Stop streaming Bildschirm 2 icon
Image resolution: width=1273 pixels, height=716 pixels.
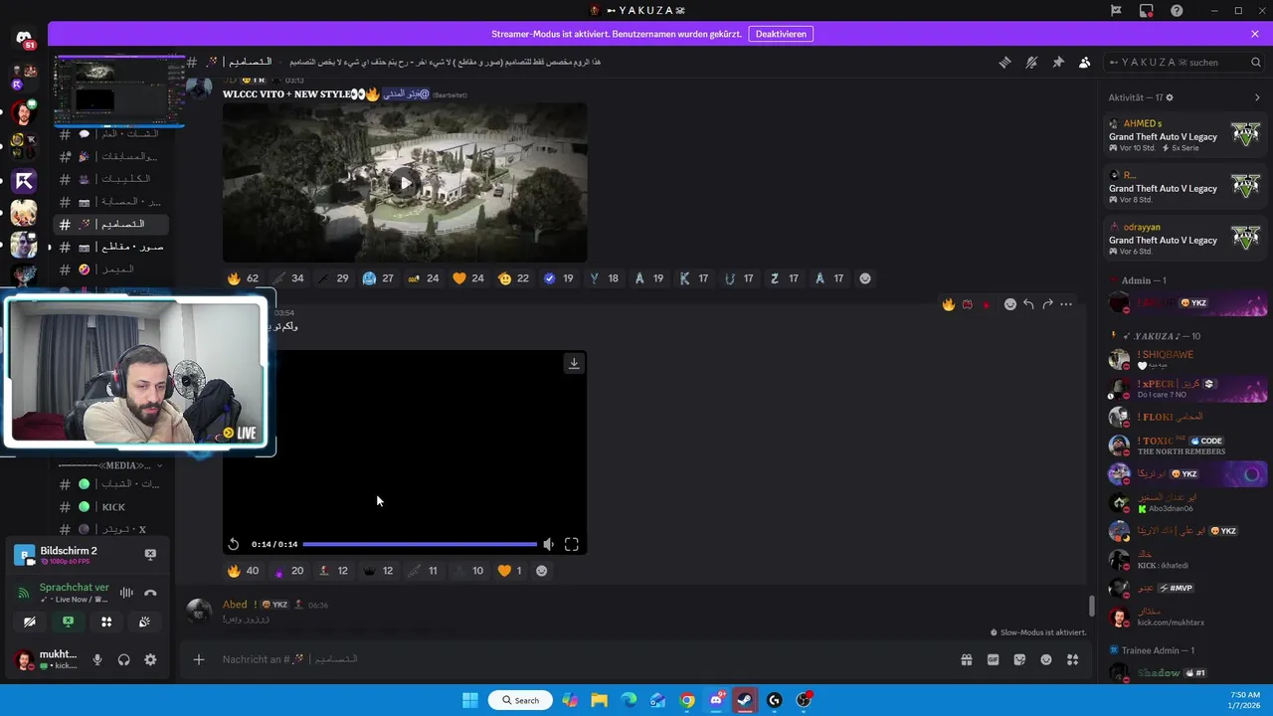[x=150, y=554]
